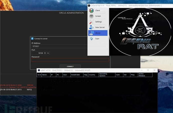Screen dimensions: 173x113
Task: Click the Scan shield icon in LeGend Rat
Action: 92,39
